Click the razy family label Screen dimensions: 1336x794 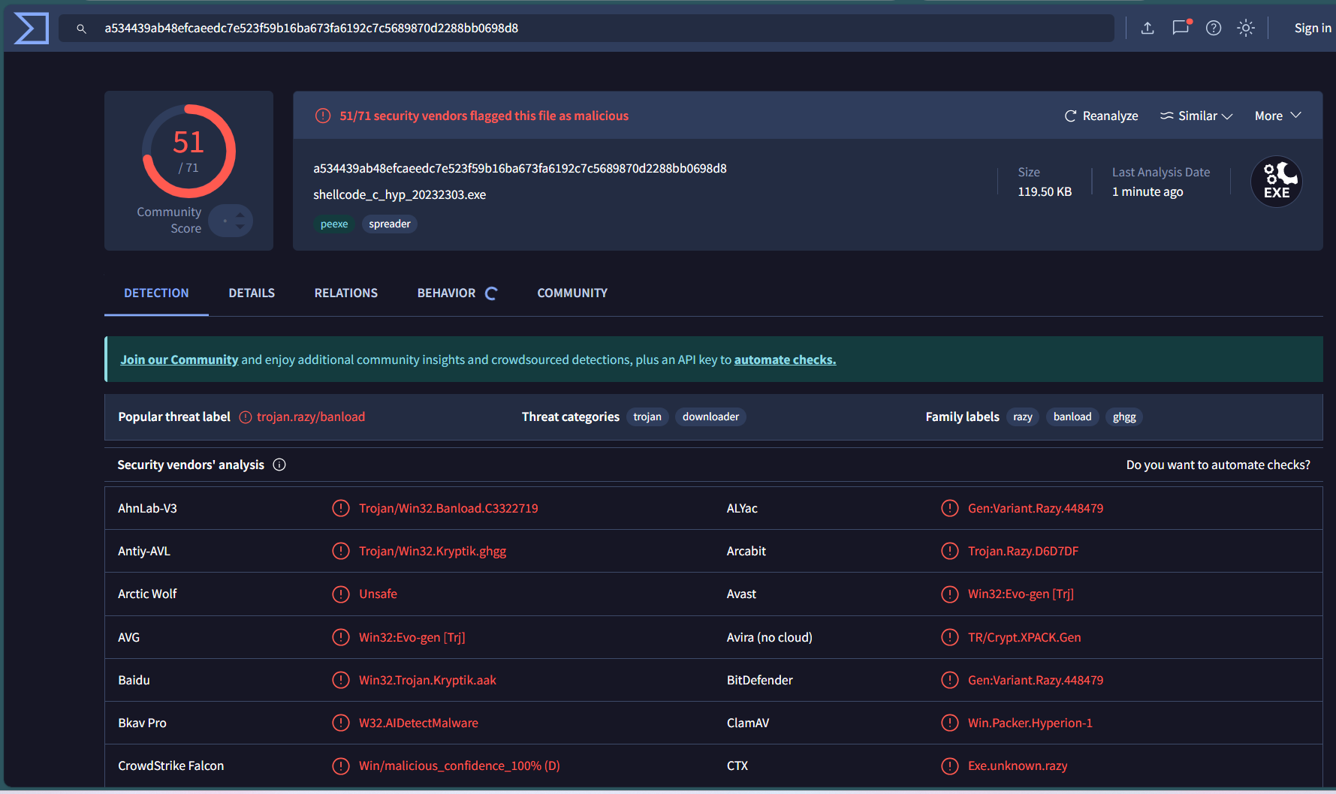(x=1023, y=417)
